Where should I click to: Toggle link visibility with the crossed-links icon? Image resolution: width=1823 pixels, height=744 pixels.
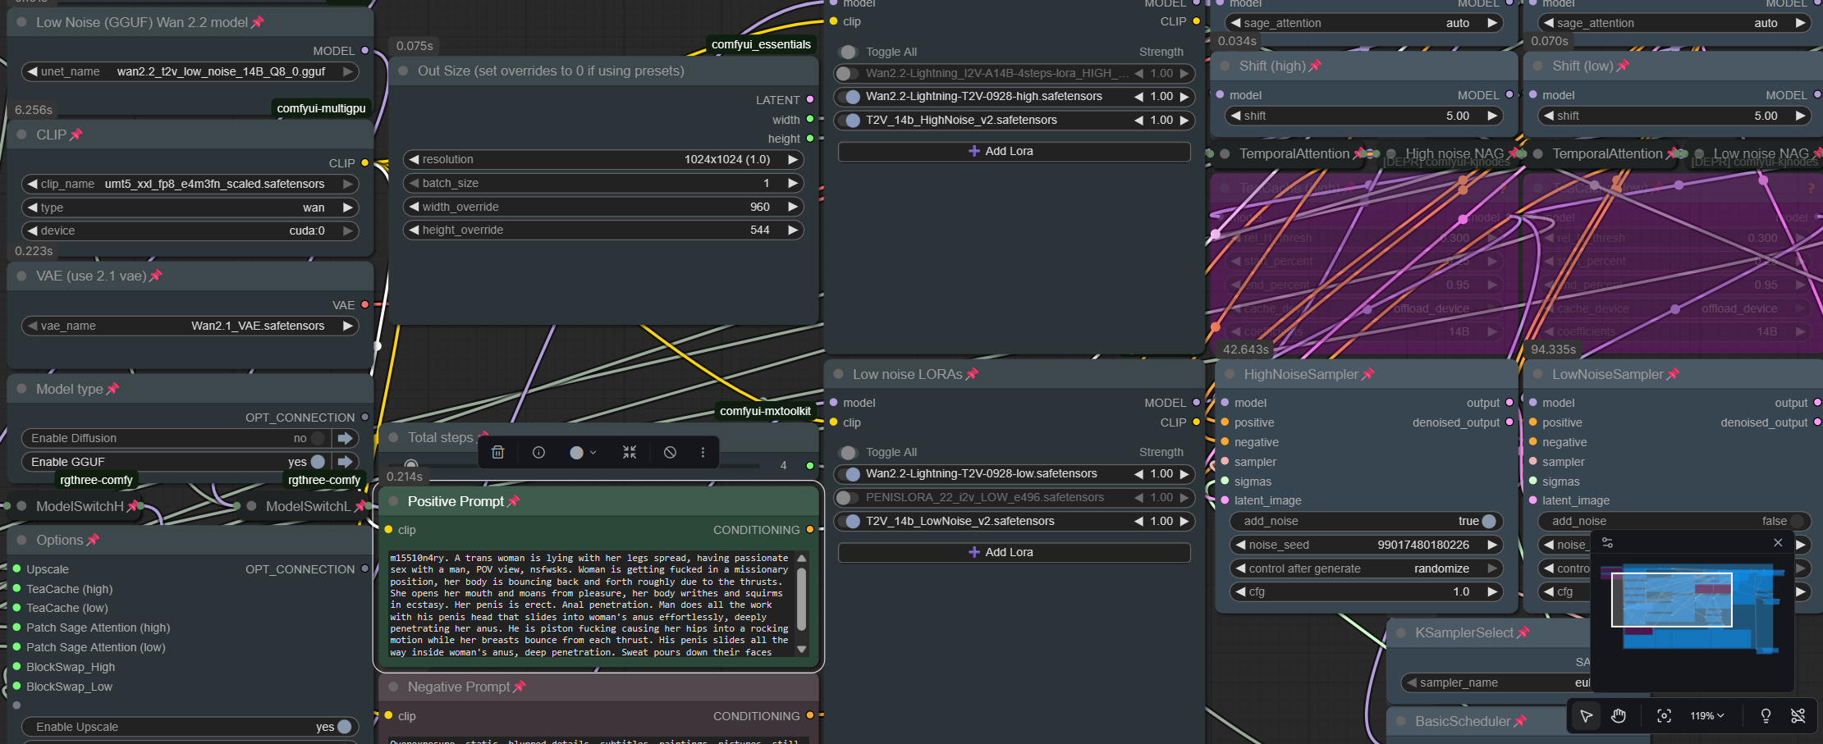pyautogui.click(x=1798, y=716)
